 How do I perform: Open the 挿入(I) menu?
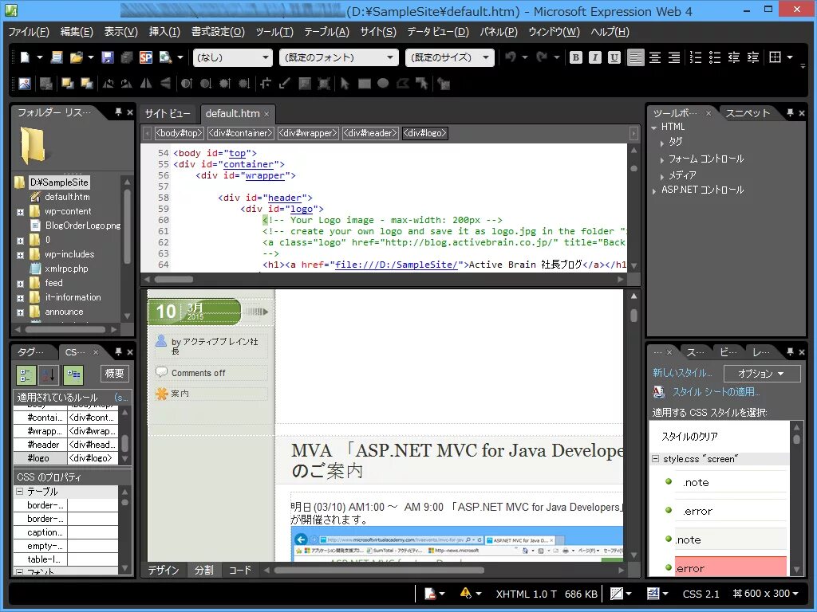(x=164, y=32)
